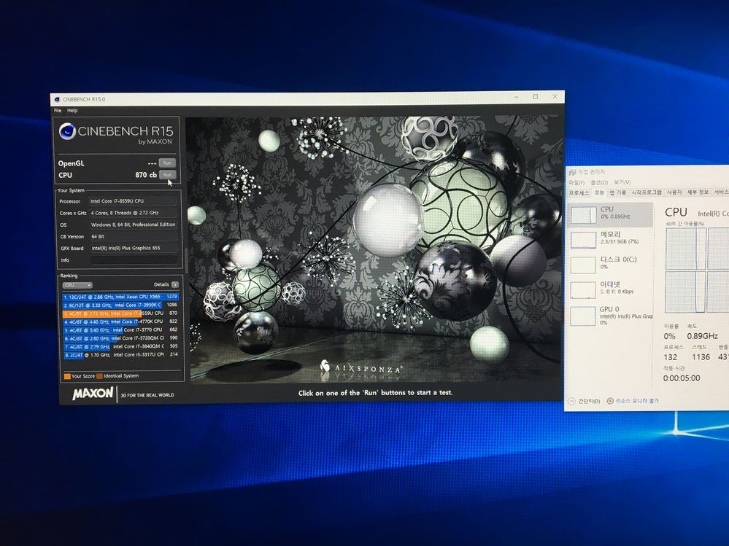Select ranking row 1, Intel Xeon X565
Image resolution: width=729 pixels, height=546 pixels.
(x=120, y=297)
